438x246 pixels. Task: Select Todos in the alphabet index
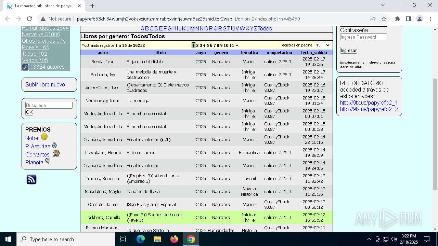(x=265, y=28)
